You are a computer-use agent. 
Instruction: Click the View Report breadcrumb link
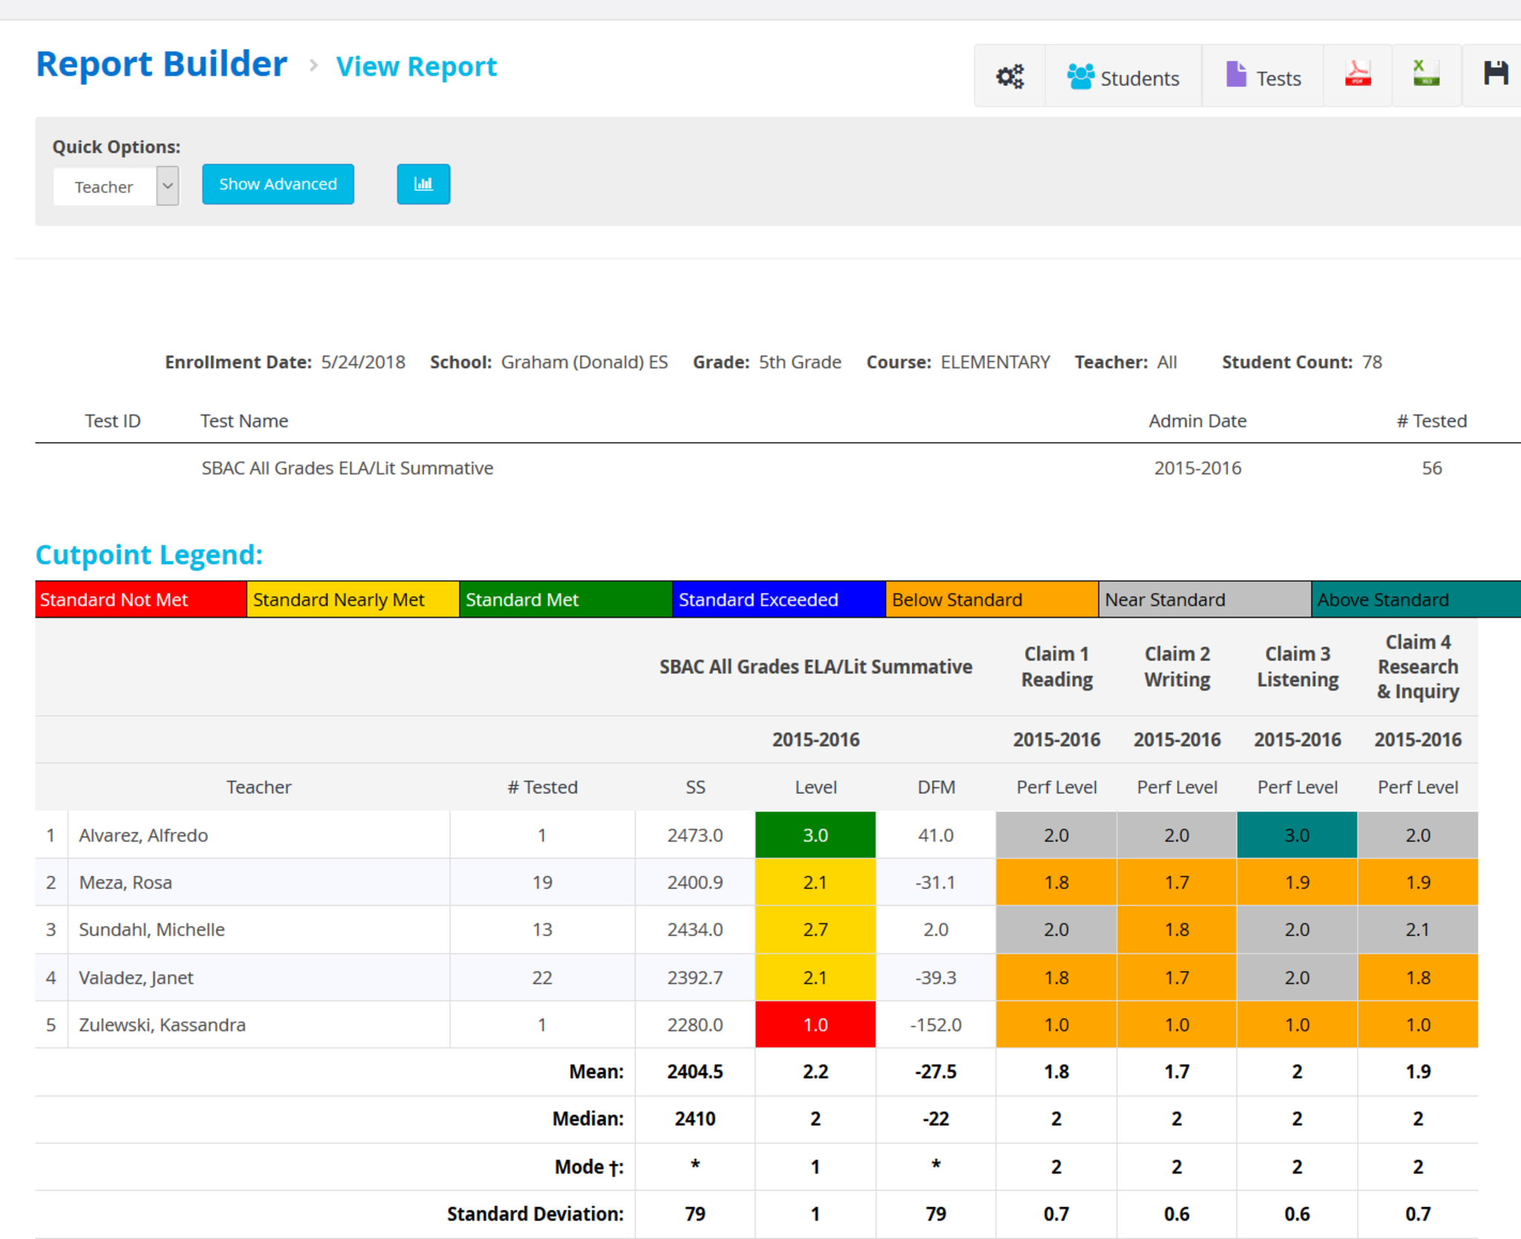[x=416, y=67]
